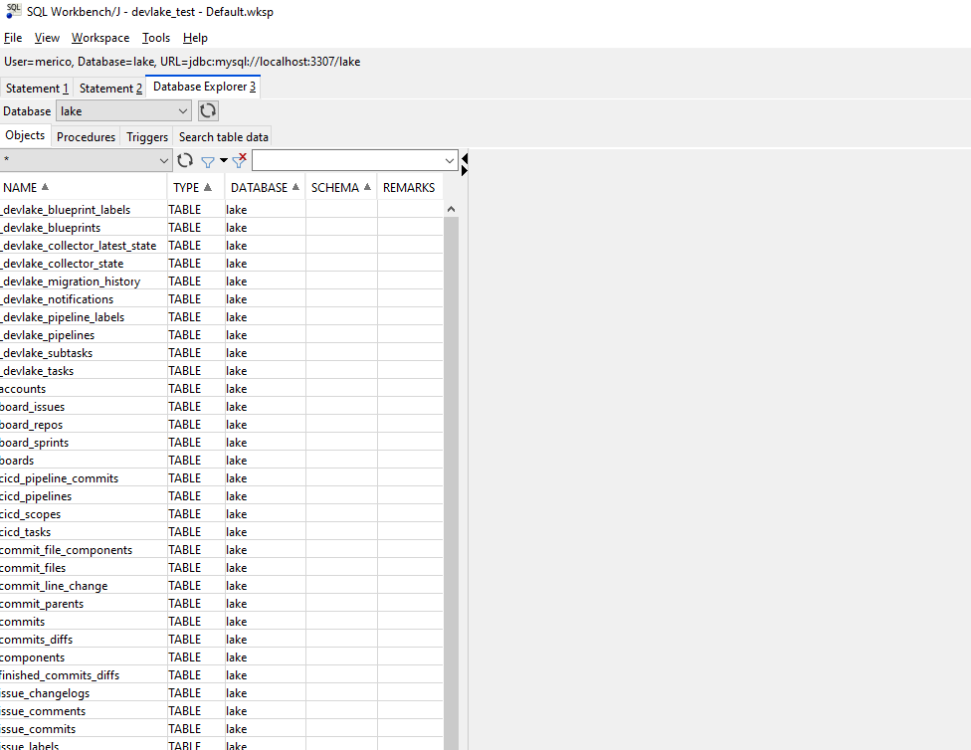The image size is (971, 750).
Task: Switch to the Triggers tab
Action: 147,137
